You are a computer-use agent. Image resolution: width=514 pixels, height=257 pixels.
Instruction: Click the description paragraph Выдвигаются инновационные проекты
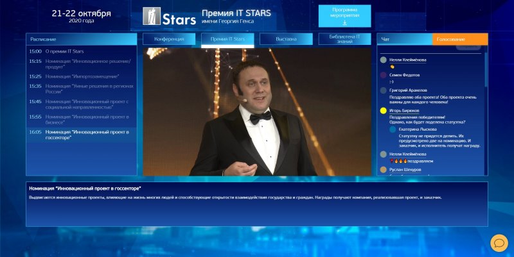[x=235, y=197]
